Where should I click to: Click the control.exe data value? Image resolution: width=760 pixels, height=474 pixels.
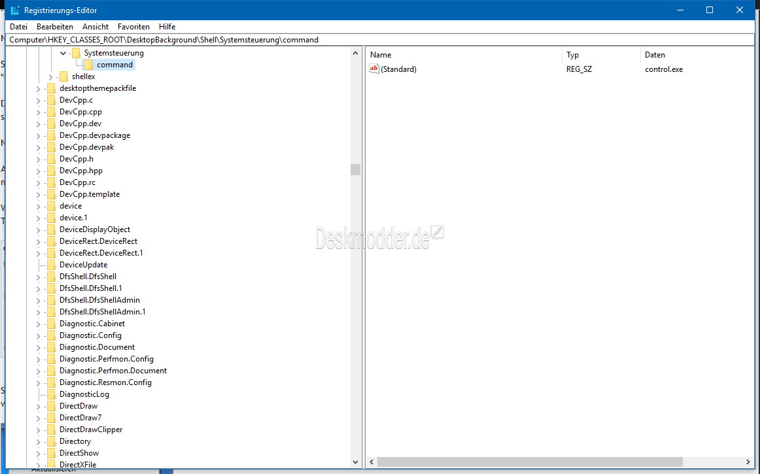(664, 69)
